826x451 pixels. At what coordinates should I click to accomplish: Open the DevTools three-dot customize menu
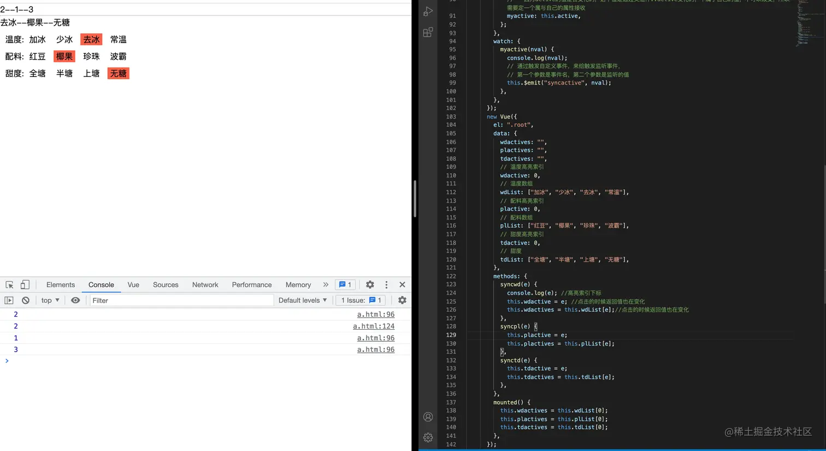pyautogui.click(x=386, y=284)
